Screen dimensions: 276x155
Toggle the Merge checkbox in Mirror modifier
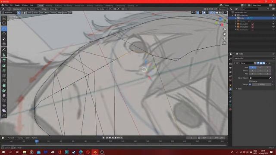[250, 84]
